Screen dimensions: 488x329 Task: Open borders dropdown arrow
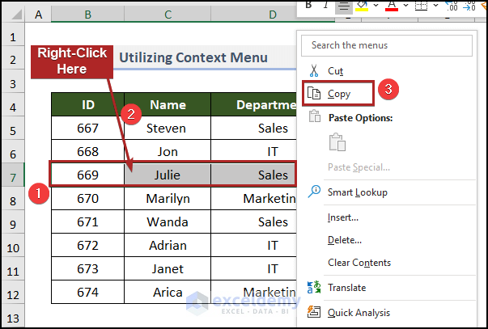coord(435,6)
